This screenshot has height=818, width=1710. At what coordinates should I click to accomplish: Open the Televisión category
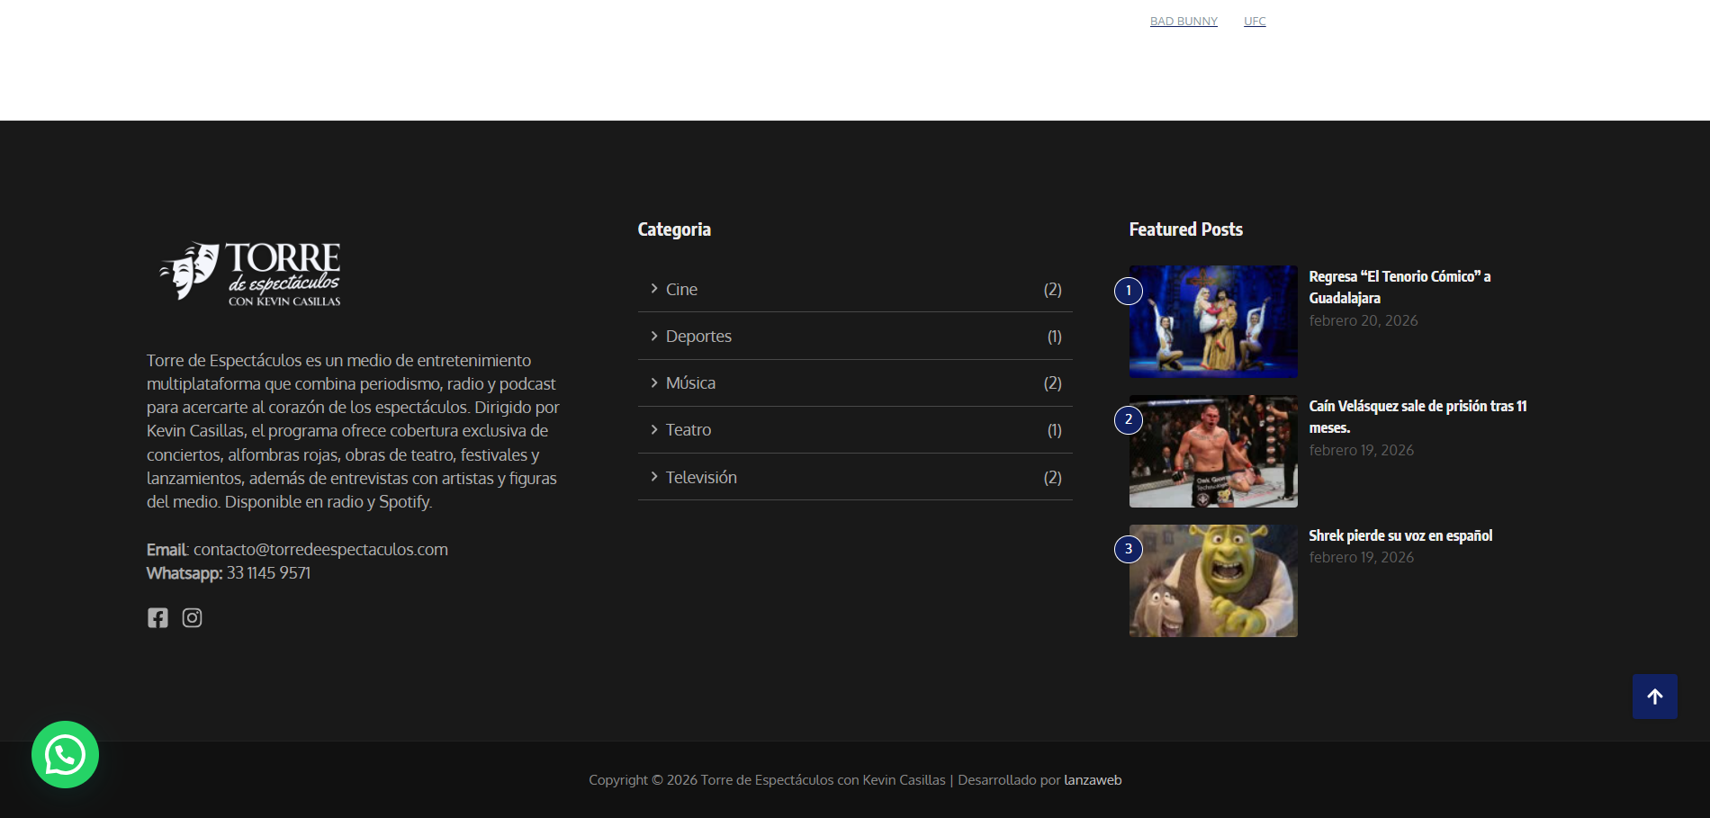(701, 478)
